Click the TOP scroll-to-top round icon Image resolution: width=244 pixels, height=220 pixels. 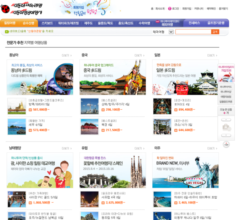[x=226, y=144]
